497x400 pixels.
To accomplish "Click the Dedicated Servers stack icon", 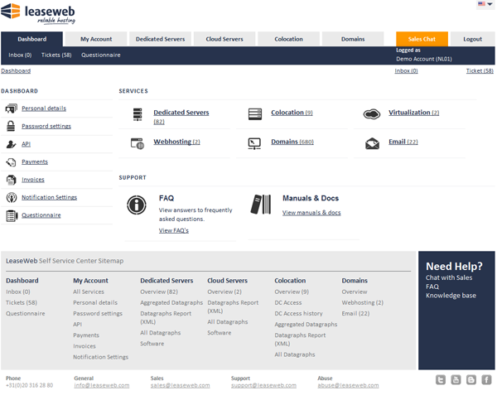I will point(137,114).
